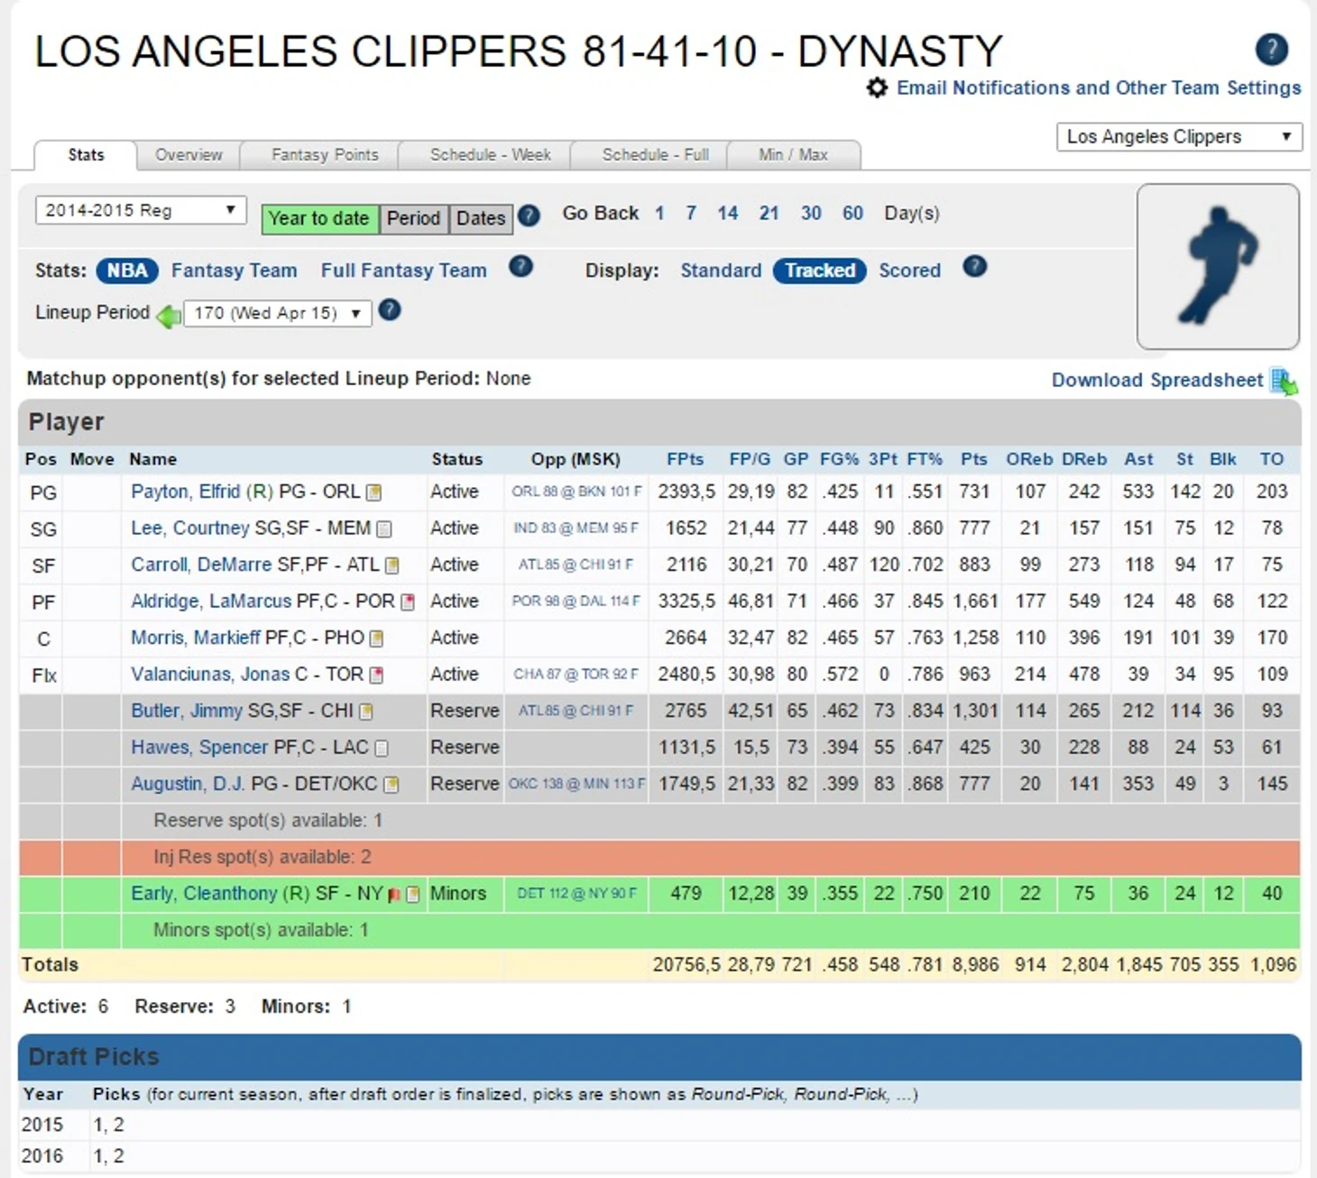Screen dimensions: 1317x1178
Task: Open help icon next to Dates button
Action: click(x=530, y=216)
